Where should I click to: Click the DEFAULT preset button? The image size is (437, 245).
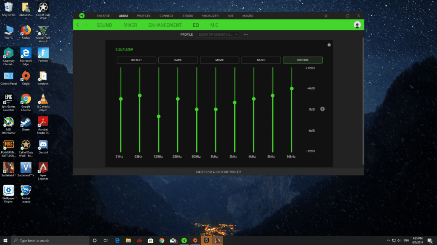tap(136, 60)
